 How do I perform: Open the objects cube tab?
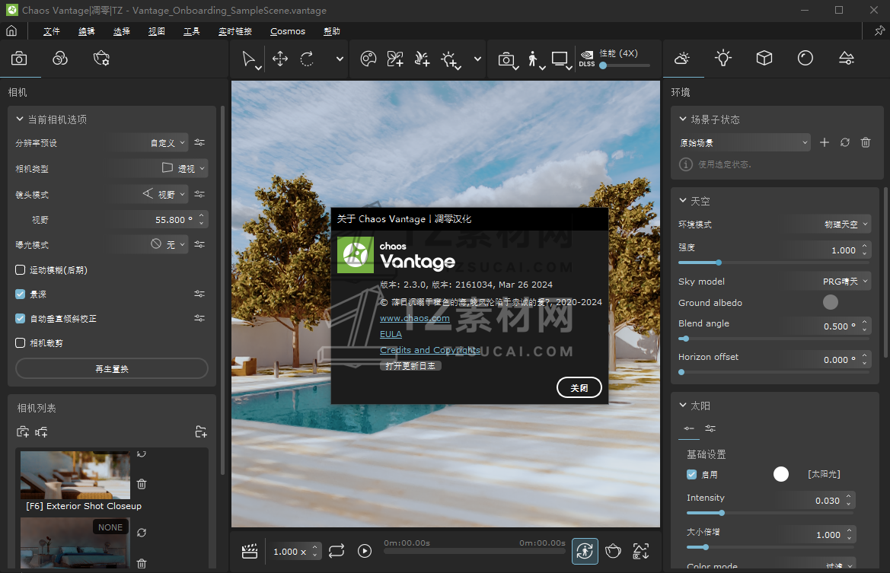(764, 59)
